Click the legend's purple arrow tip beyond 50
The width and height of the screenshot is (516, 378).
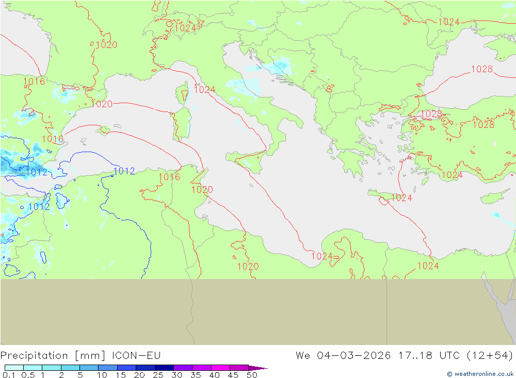[259, 368]
